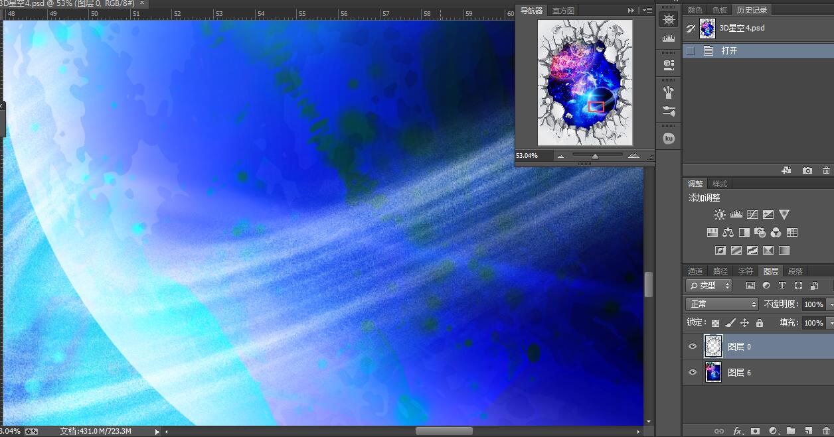
Task: Toggle shape layer filter
Action: click(798, 285)
